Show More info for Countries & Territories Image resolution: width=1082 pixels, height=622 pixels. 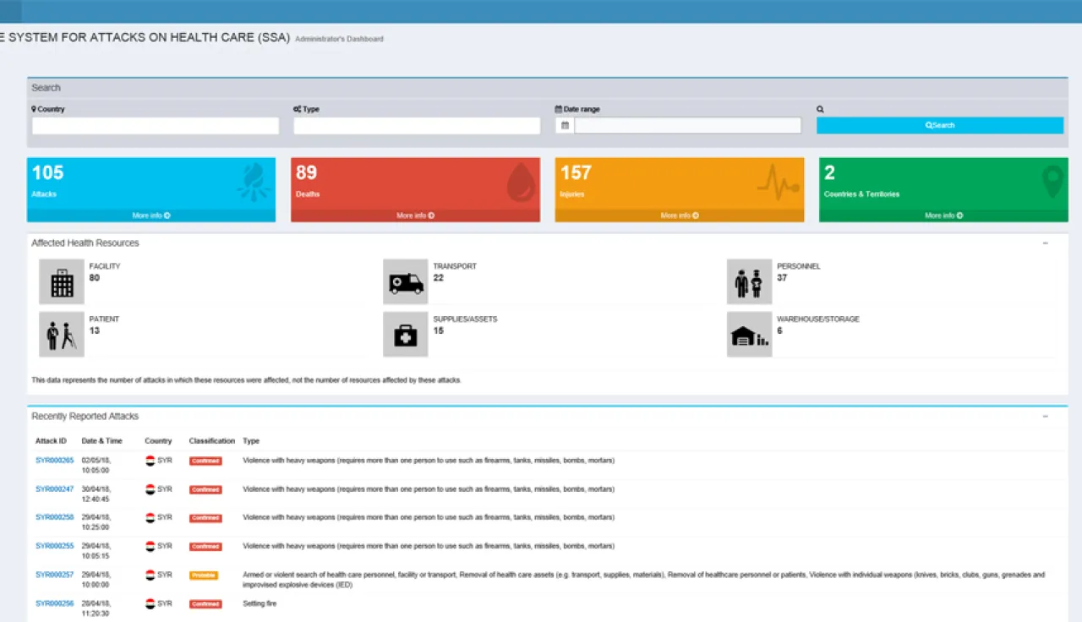(x=943, y=216)
